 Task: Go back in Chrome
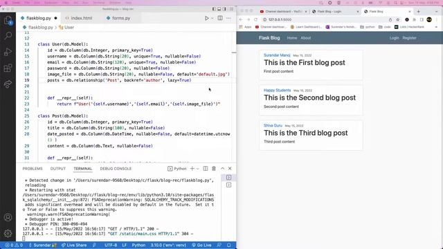[x=241, y=19]
